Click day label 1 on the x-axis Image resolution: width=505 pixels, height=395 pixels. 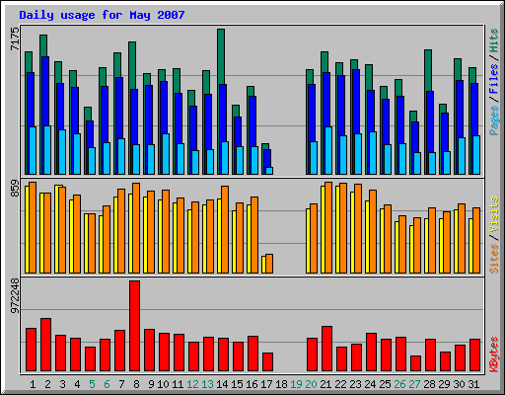click(33, 384)
